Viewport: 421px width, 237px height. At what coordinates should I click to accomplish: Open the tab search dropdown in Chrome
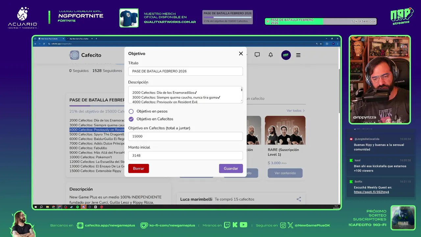[x=35, y=39]
